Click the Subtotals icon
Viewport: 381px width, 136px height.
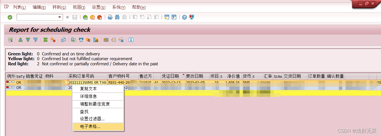tap(53, 40)
